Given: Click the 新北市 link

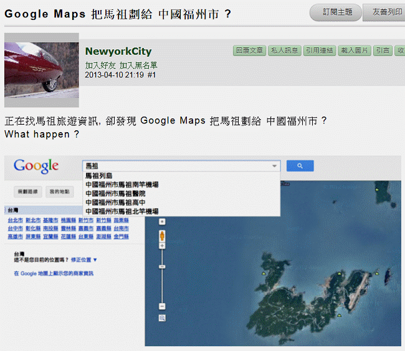Looking at the screenshot, I should tap(33, 220).
